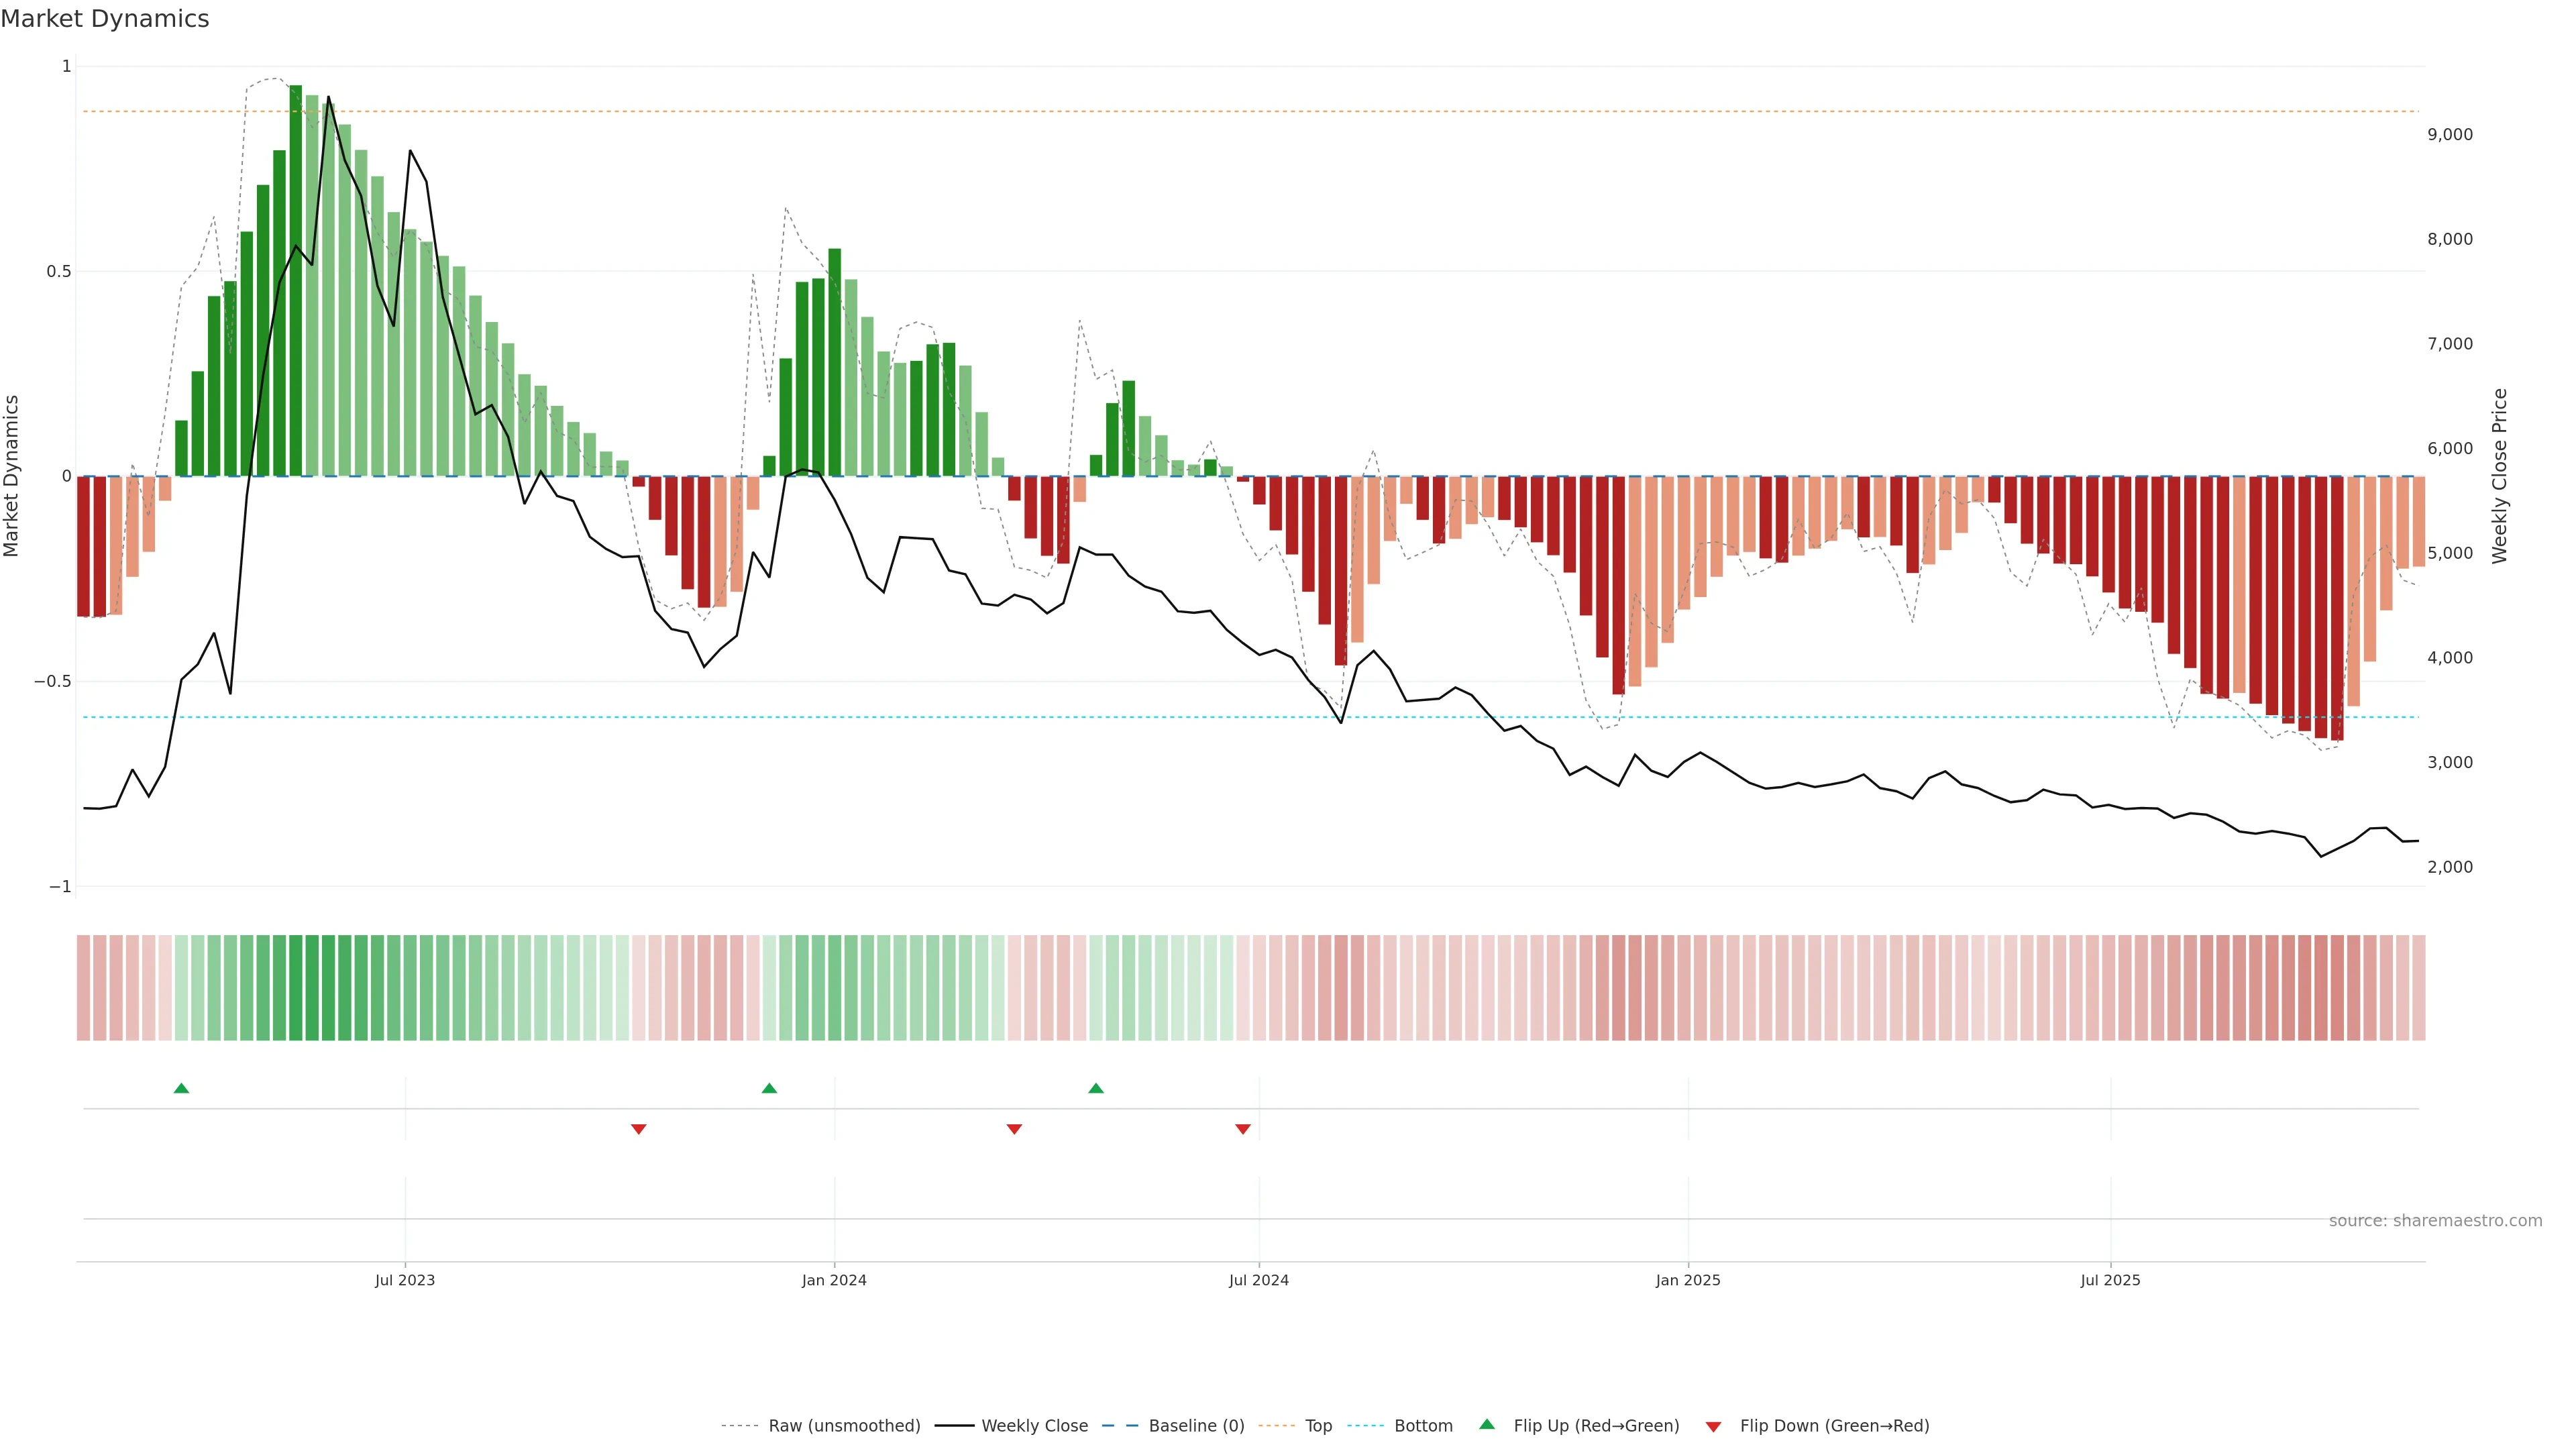Toggle the Top legend entry
This screenshot has height=1449, width=2576.
pos(1318,1426)
